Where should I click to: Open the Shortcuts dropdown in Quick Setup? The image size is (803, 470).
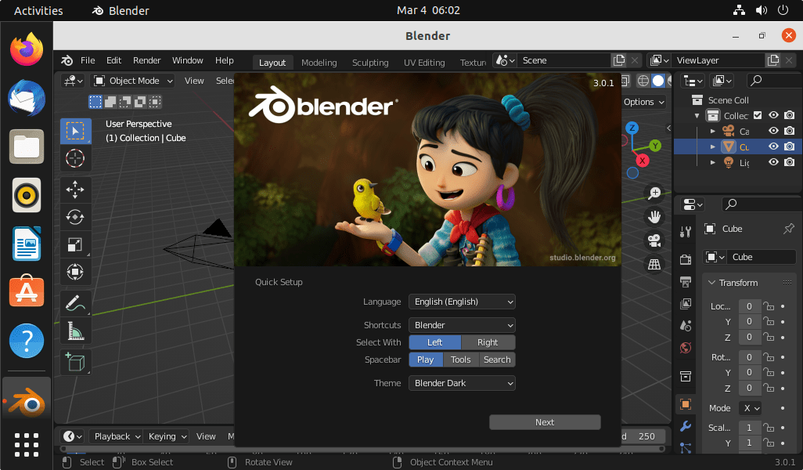[x=462, y=324]
